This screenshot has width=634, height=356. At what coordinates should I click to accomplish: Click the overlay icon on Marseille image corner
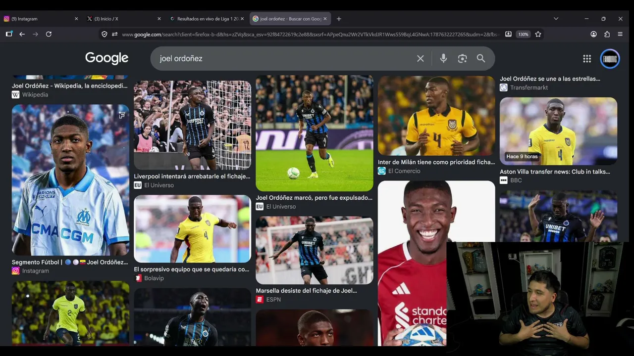click(121, 115)
